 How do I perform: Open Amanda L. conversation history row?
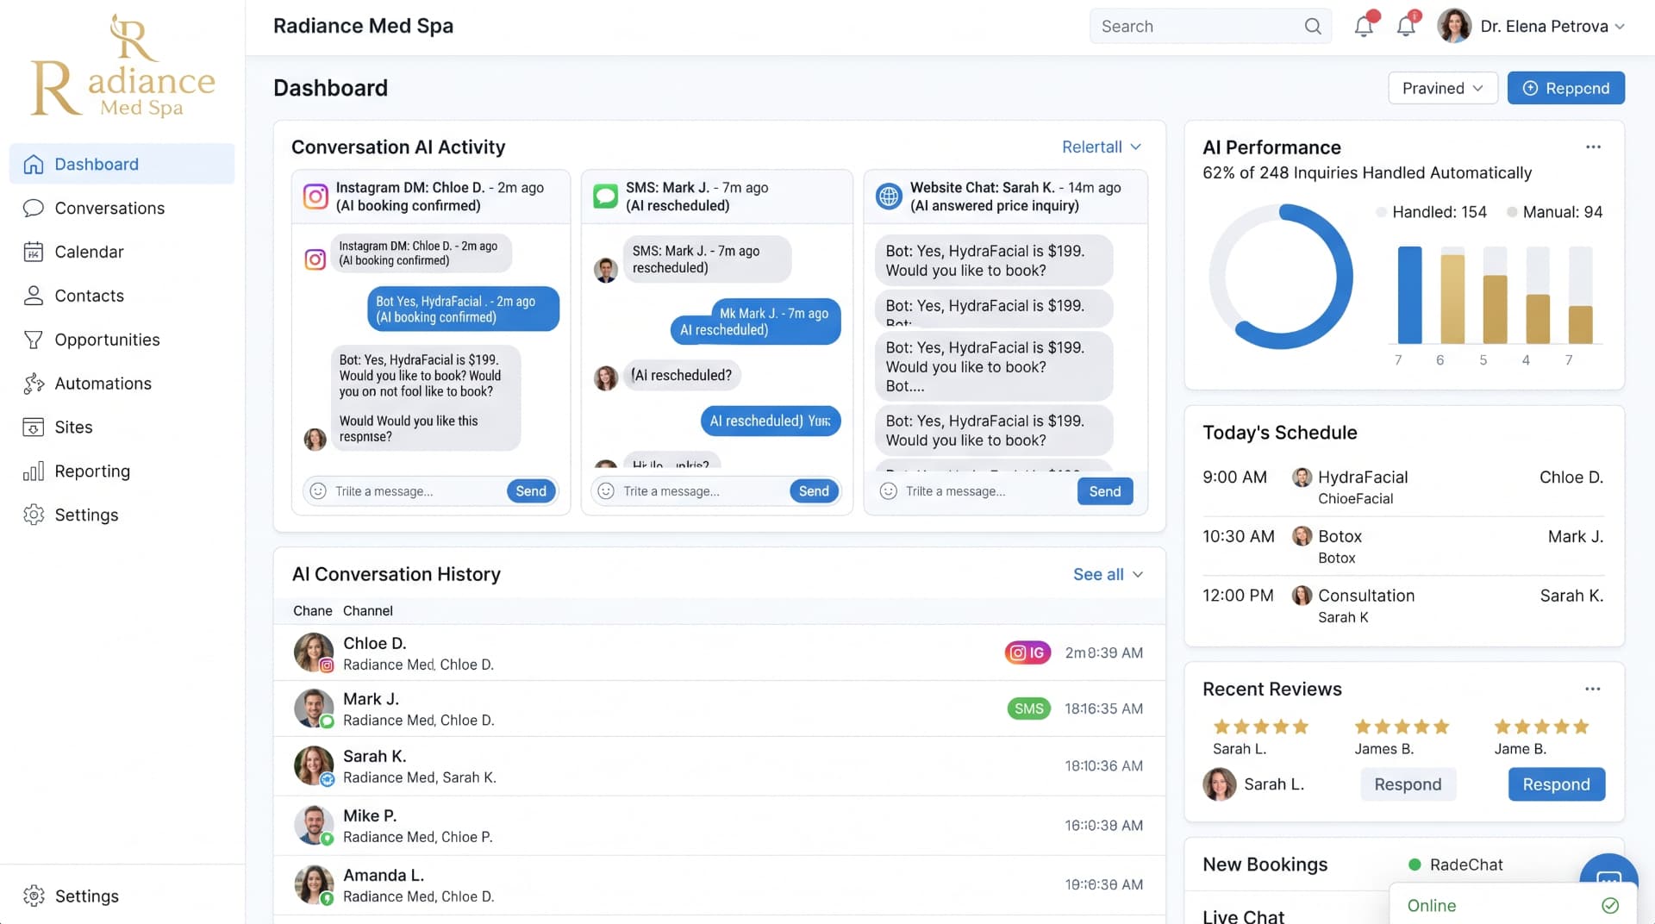[x=719, y=884]
